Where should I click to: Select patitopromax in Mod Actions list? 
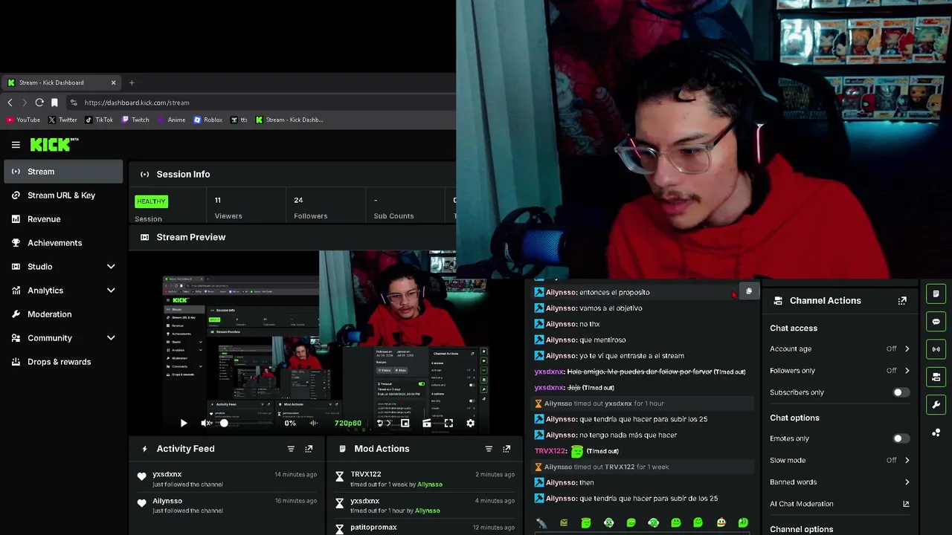[373, 528]
